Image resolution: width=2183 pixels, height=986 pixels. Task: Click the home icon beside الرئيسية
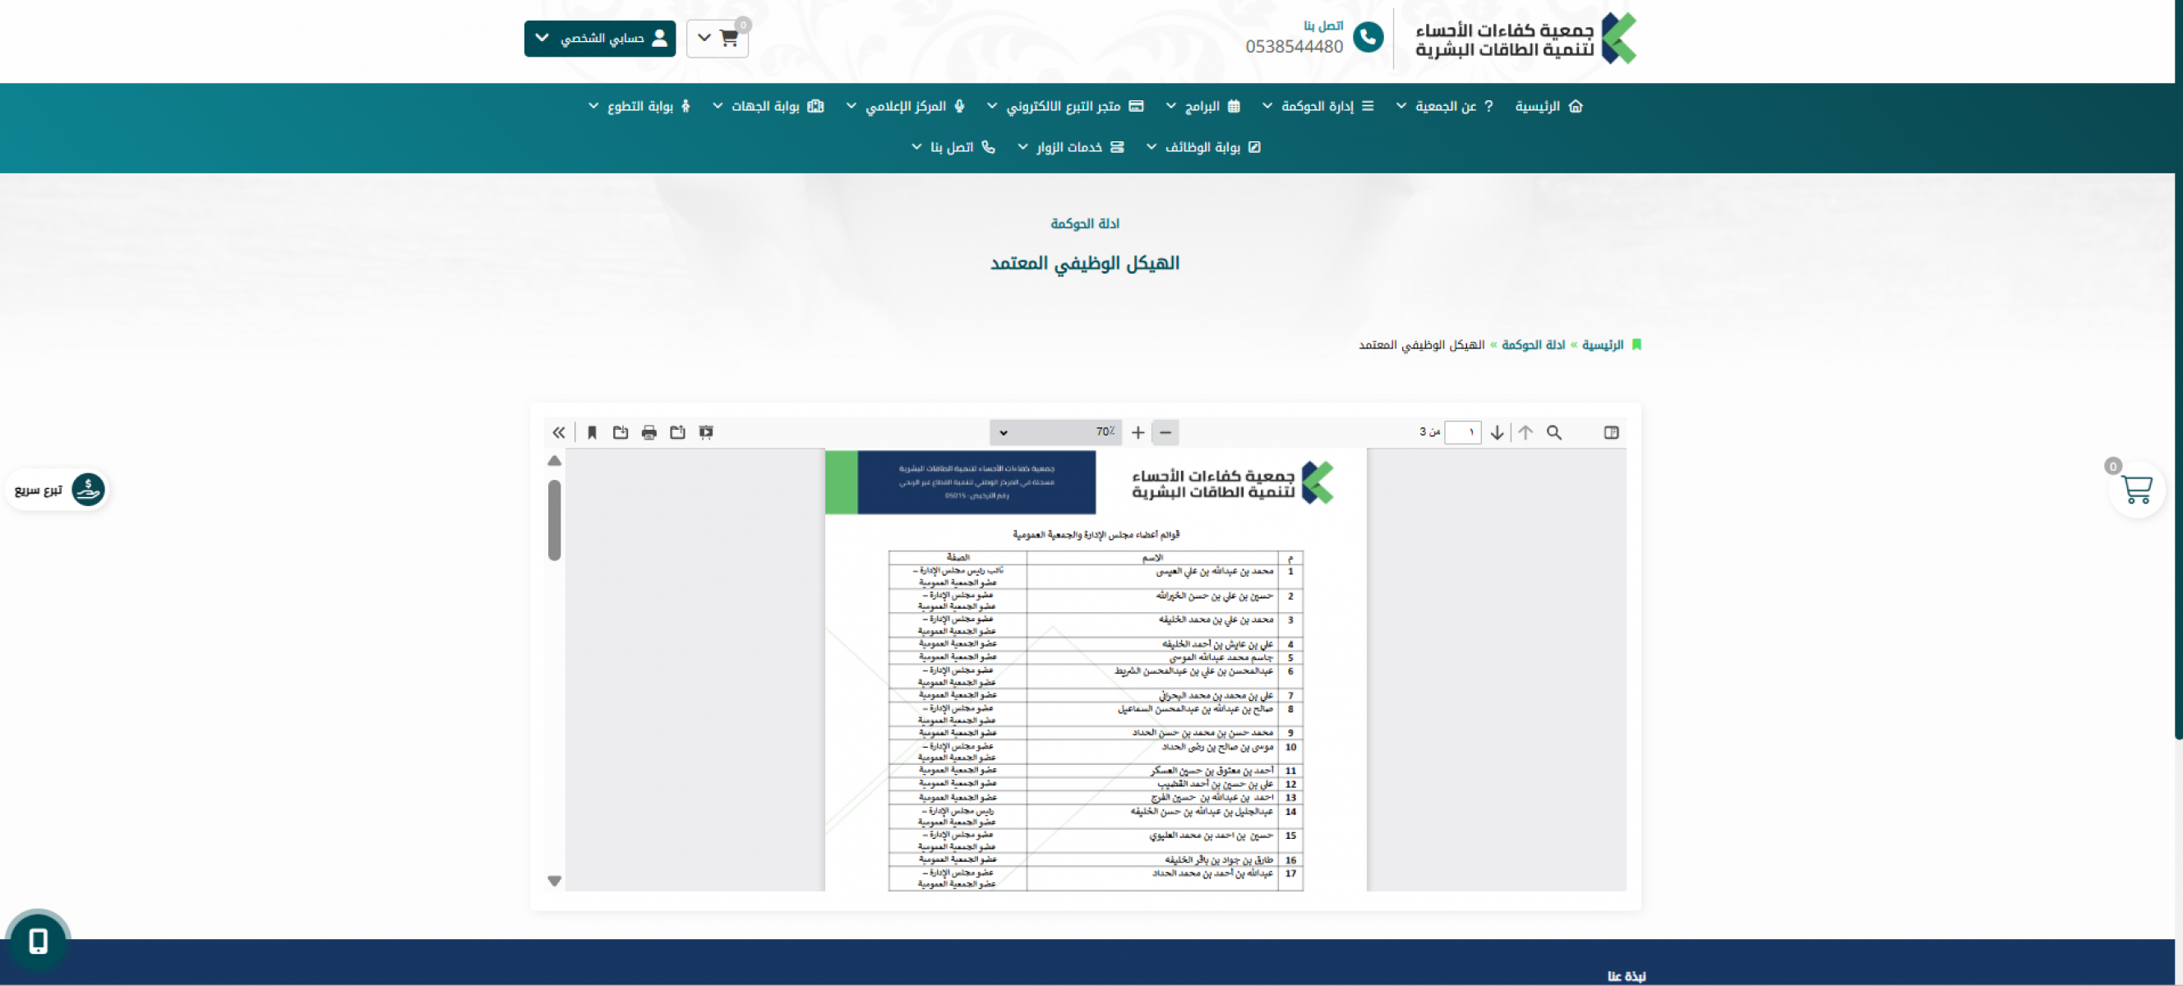1576,106
